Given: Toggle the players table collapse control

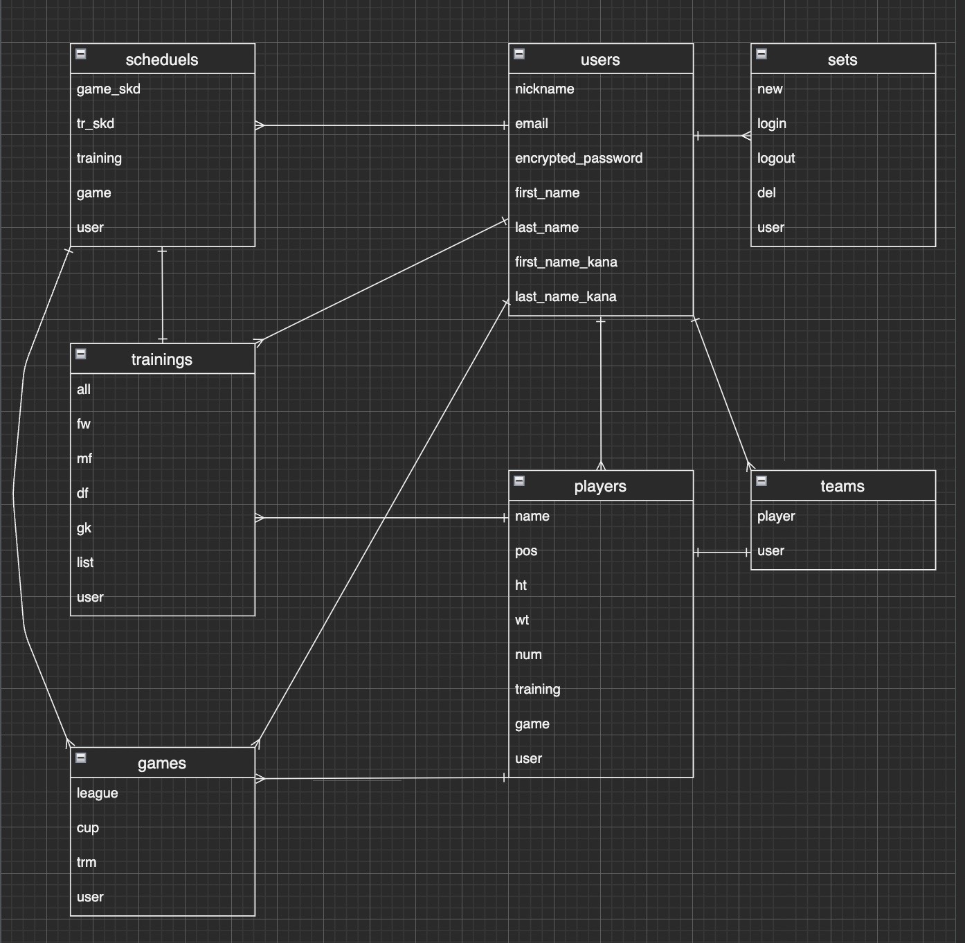Looking at the screenshot, I should 520,481.
